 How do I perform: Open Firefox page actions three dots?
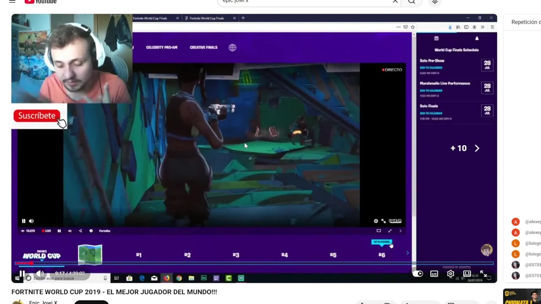398,27
